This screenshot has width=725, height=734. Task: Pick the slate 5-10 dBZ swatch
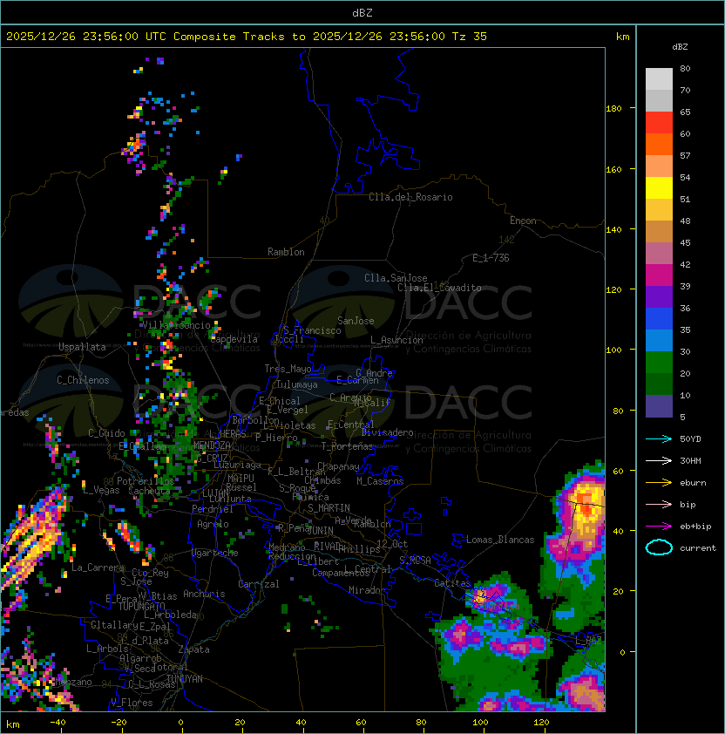pos(659,406)
